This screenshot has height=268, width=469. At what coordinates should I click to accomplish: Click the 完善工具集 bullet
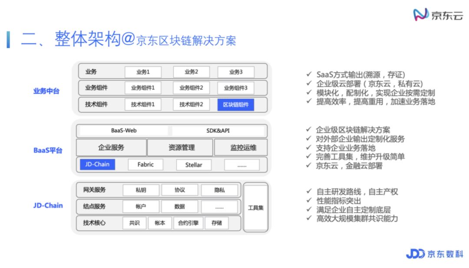(x=360, y=157)
